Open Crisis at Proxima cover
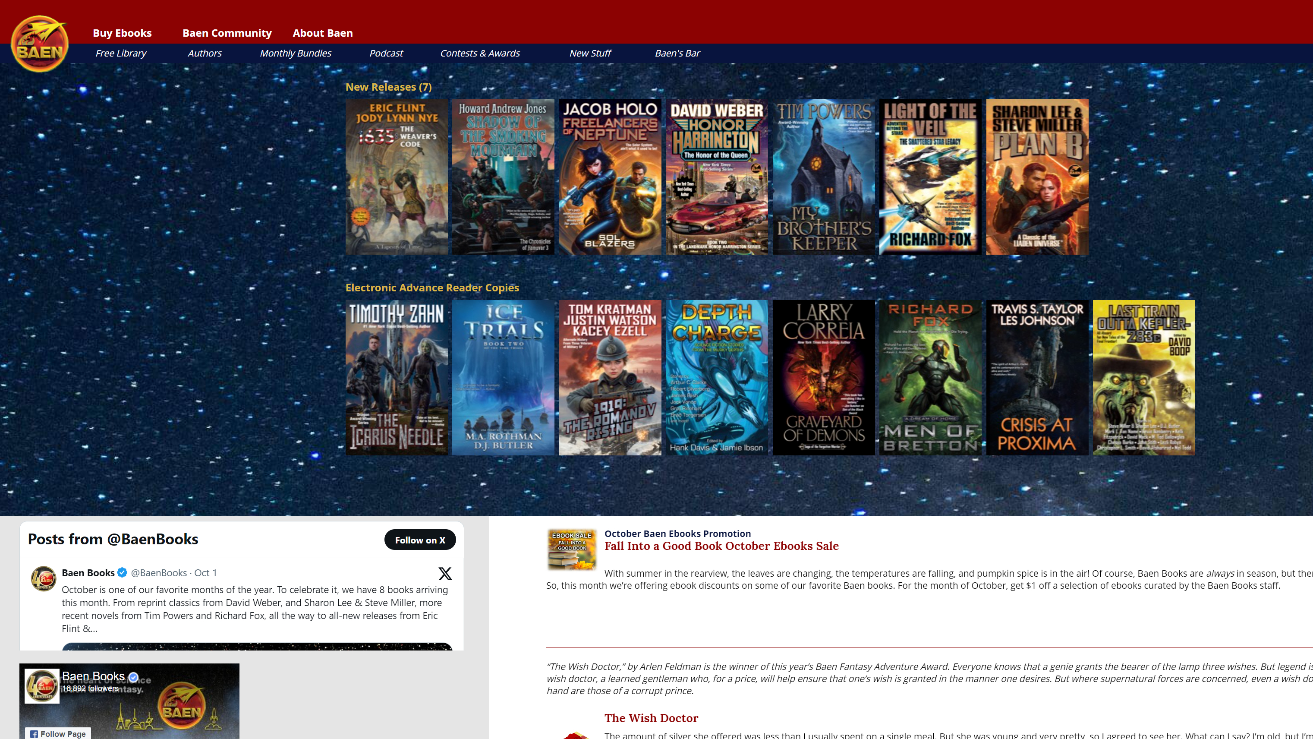 coord(1037,377)
